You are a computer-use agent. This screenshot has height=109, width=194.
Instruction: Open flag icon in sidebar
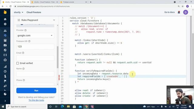pos(5,81)
